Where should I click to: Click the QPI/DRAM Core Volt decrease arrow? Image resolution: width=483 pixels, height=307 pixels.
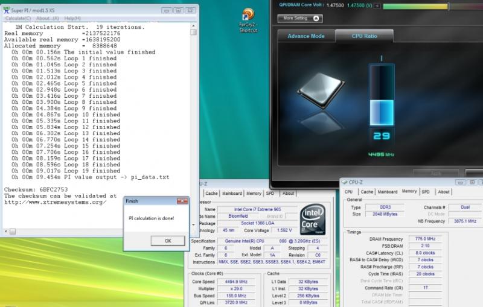pyautogui.click(x=377, y=5)
